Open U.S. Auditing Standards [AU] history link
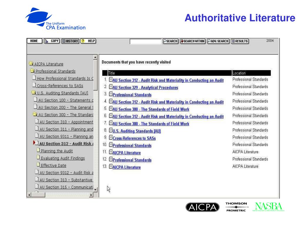 tap(136, 131)
